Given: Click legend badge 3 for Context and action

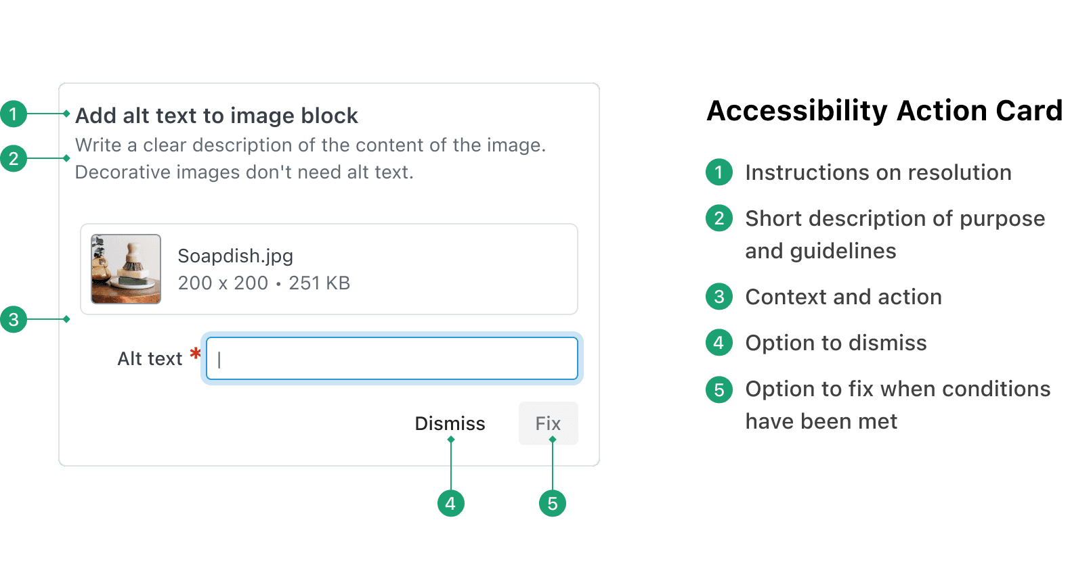Looking at the screenshot, I should (719, 296).
